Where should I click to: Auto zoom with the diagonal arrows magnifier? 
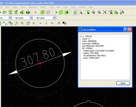point(105,12)
